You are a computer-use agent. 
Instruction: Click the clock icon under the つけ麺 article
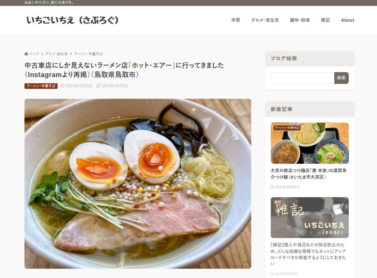pos(272,187)
